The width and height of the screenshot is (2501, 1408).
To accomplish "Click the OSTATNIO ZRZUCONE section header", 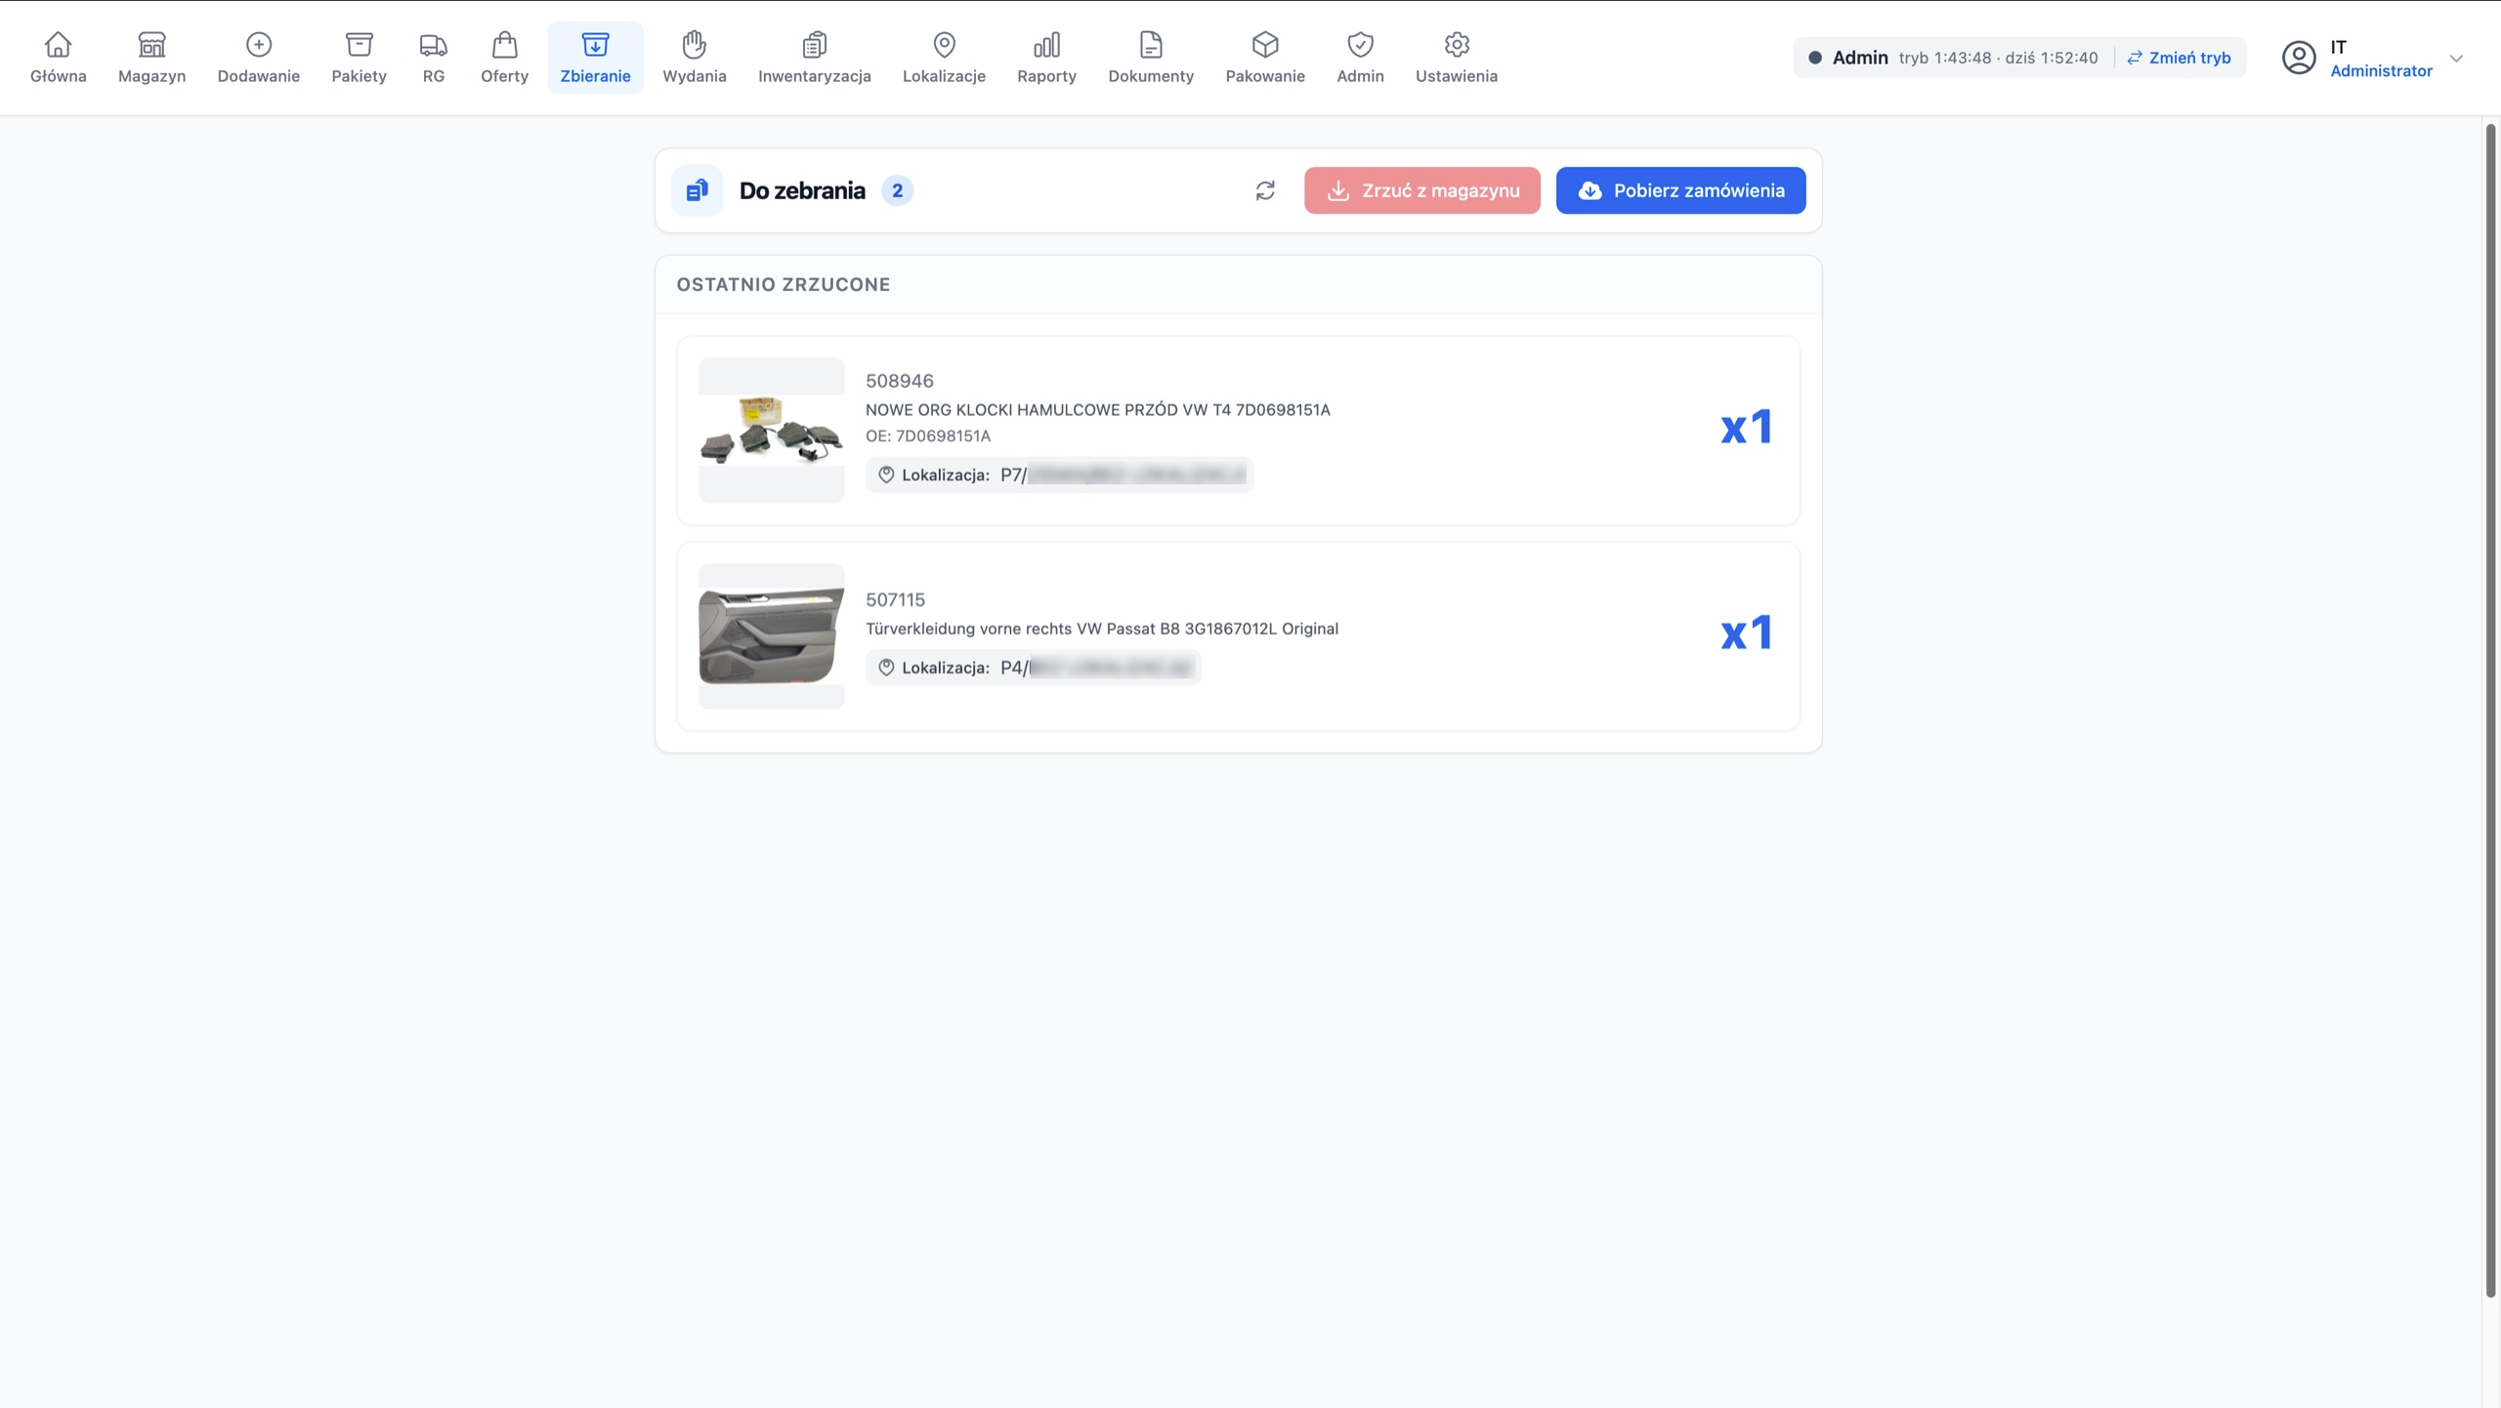I will point(783,284).
